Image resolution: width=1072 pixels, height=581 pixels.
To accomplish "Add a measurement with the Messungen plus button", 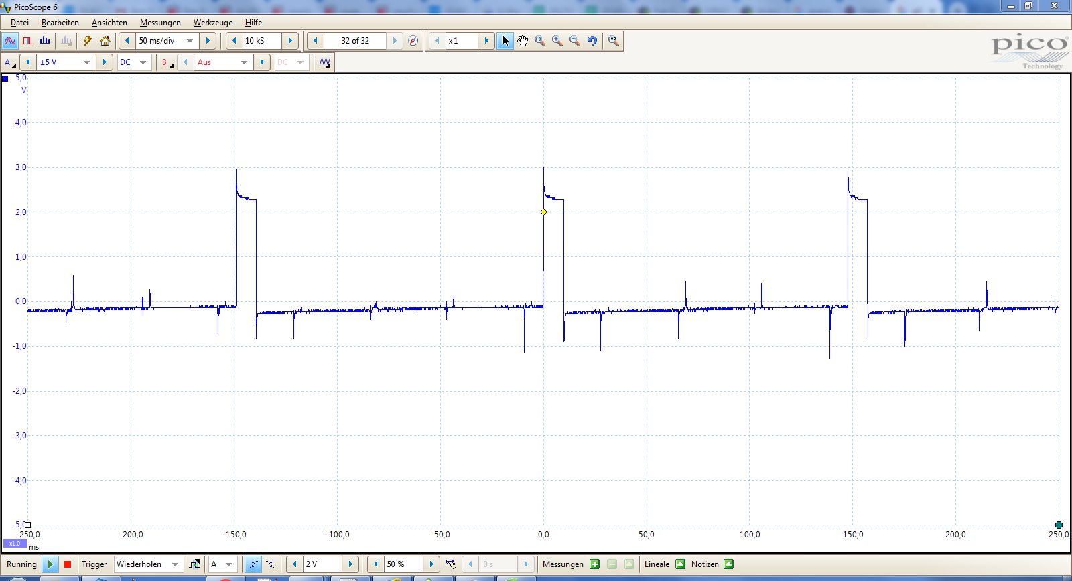I will click(x=594, y=564).
